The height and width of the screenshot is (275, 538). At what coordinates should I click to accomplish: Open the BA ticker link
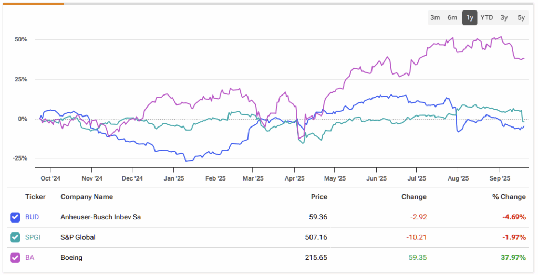[29, 258]
